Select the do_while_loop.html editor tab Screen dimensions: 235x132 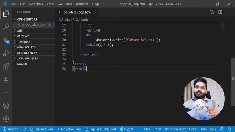click(77, 12)
